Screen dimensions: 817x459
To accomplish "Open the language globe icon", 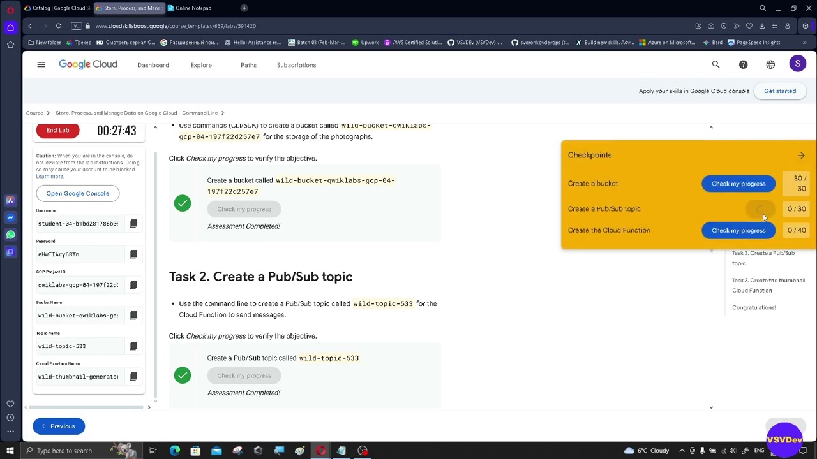I will [x=770, y=64].
